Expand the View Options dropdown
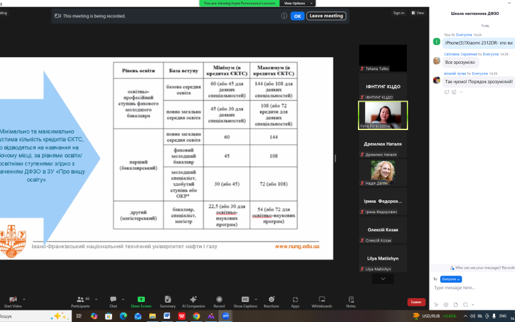Image resolution: width=515 pixels, height=322 pixels. click(x=297, y=3)
